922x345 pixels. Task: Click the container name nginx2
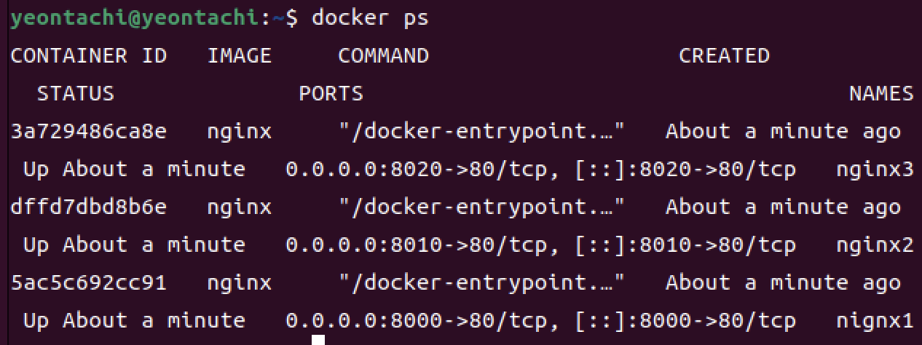click(x=875, y=246)
